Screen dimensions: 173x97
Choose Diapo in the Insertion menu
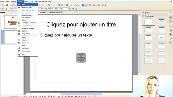tap(28, 5)
